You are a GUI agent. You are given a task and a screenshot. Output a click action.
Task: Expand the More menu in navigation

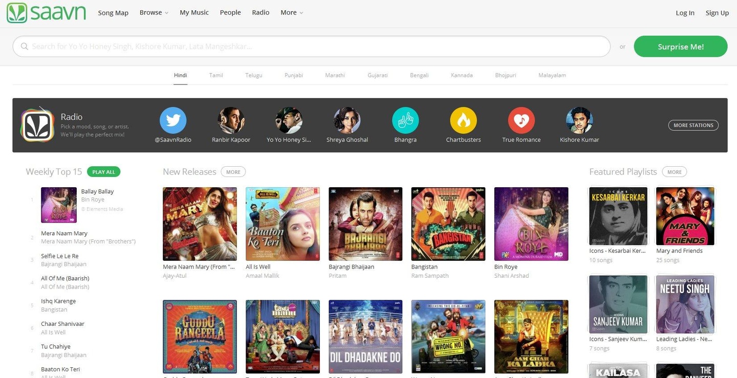292,13
